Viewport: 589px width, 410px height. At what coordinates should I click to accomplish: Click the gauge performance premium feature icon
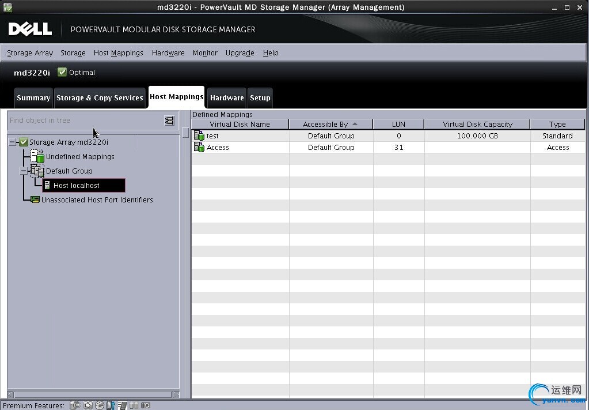(100, 405)
